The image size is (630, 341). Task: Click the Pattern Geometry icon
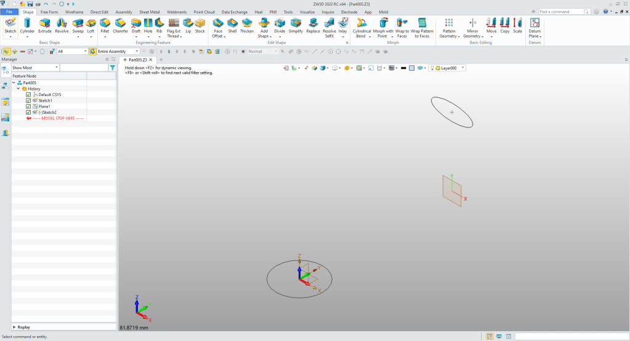coord(449,25)
